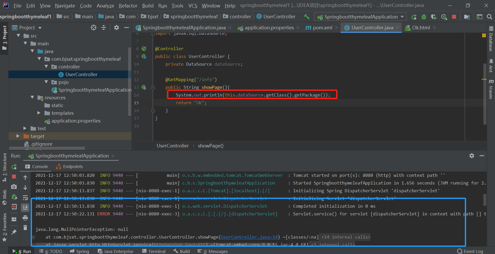Viewport: 495px width, 254px height.
Task: Click down stack trace arrow in console
Action: [x=25, y=188]
